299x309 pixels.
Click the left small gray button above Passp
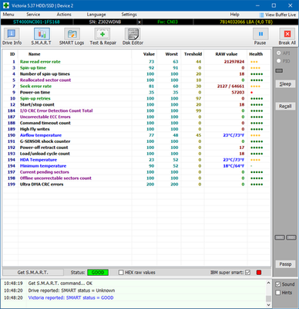(280, 237)
